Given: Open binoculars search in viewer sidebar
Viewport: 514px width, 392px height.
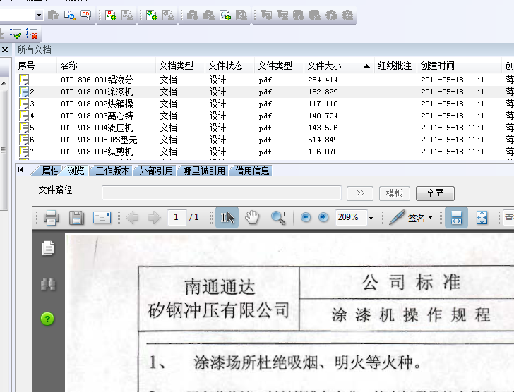Looking at the screenshot, I should click(x=48, y=284).
